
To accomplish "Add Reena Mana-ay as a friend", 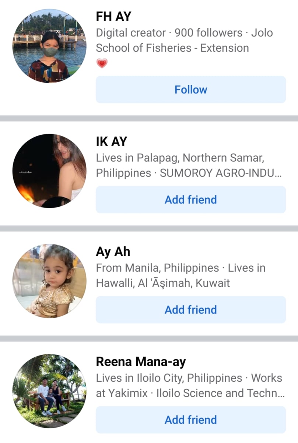I will click(x=191, y=420).
